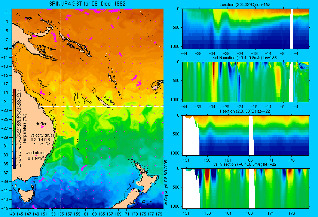Click the vel.N section lat=-22 plot title
318x217 pixels.
pyautogui.click(x=245, y=164)
